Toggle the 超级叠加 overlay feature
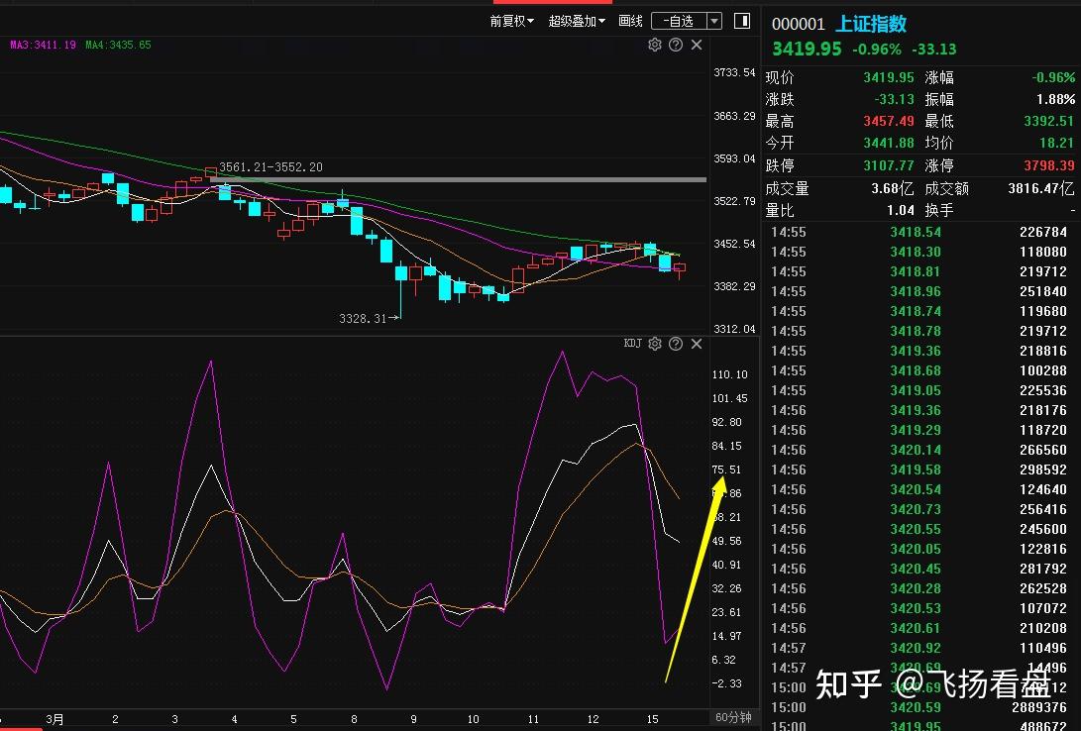Image resolution: width=1081 pixels, height=731 pixels. (571, 21)
